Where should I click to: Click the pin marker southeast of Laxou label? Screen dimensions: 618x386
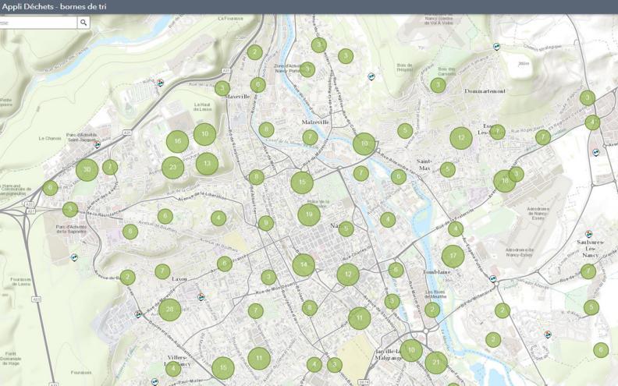(201, 296)
